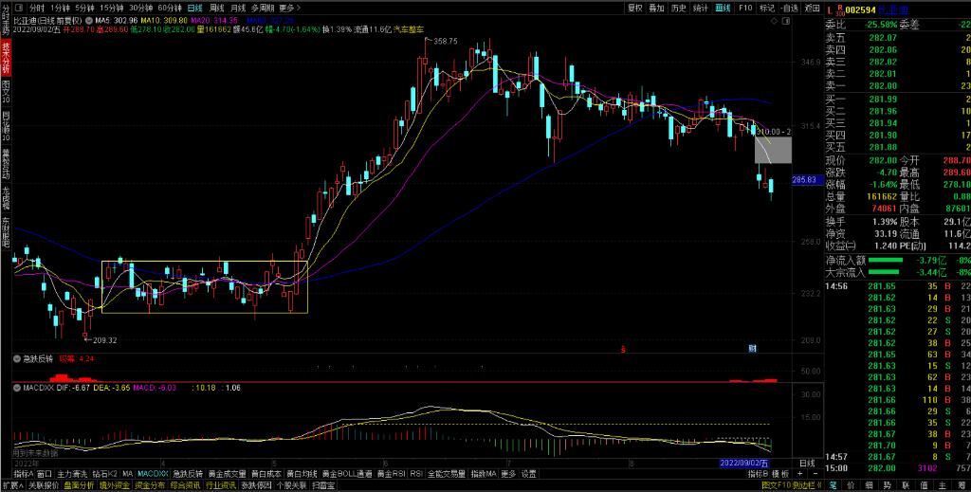
Task: Click the 标记 mark tool
Action: pyautogui.click(x=766, y=8)
